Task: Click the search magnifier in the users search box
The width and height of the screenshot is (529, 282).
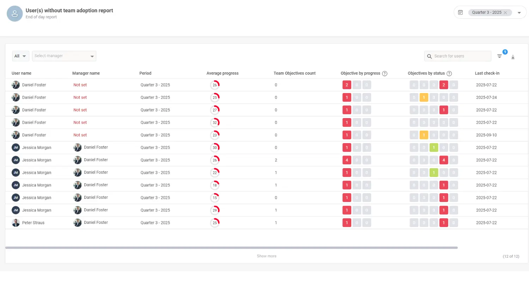Action: click(429, 56)
